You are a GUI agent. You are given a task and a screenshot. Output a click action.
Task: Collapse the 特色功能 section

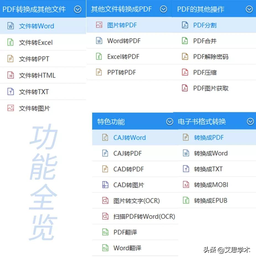pos(170,121)
